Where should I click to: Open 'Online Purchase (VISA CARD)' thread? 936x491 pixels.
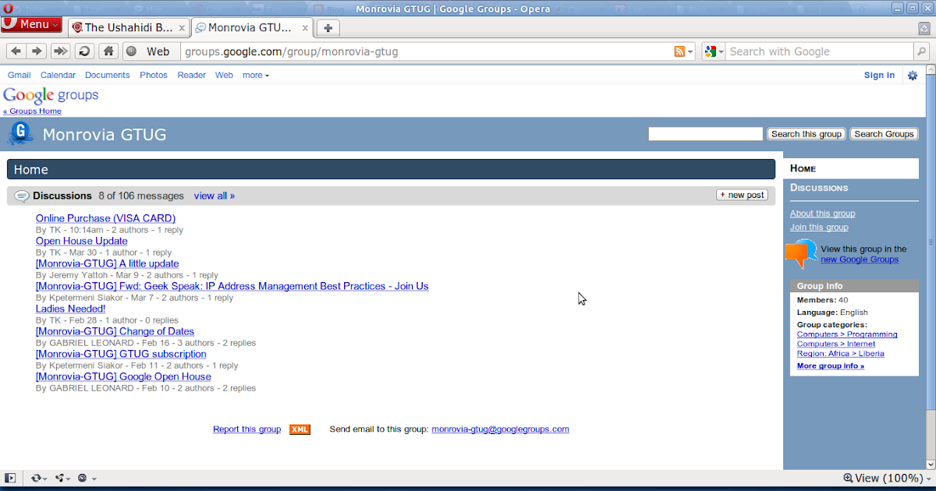pyautogui.click(x=105, y=218)
